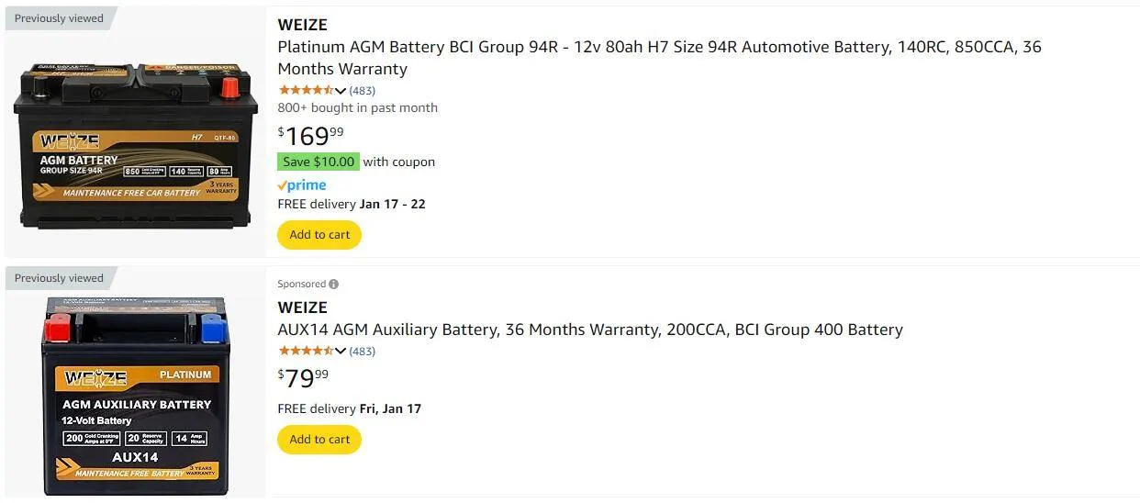Viewport: 1140px width, 503px height.
Task: Expand rating dropdown for Platinum AGM Battery
Action: pyautogui.click(x=341, y=91)
